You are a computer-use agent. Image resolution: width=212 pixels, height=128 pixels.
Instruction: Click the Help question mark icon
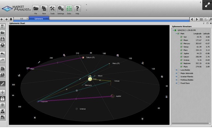(x=77, y=9)
